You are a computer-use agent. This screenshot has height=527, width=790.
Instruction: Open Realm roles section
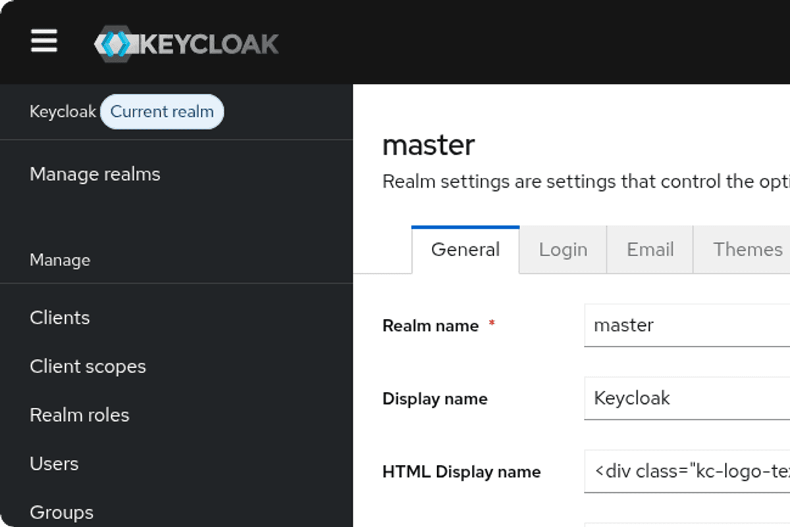(79, 415)
